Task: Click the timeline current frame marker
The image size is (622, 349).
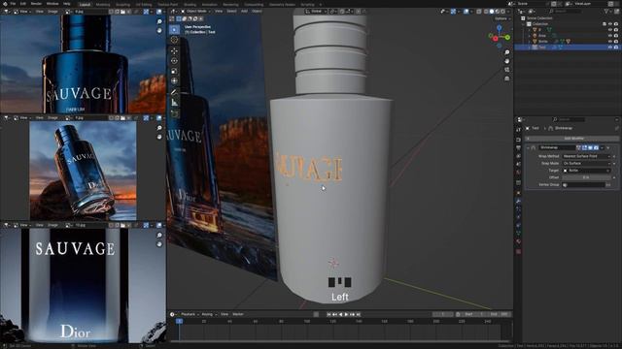Action: 179,321
